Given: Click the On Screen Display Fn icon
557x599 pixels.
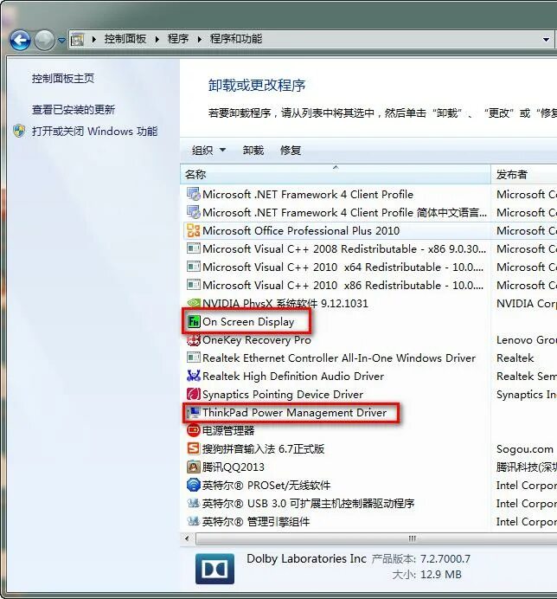Looking at the screenshot, I should tap(194, 322).
